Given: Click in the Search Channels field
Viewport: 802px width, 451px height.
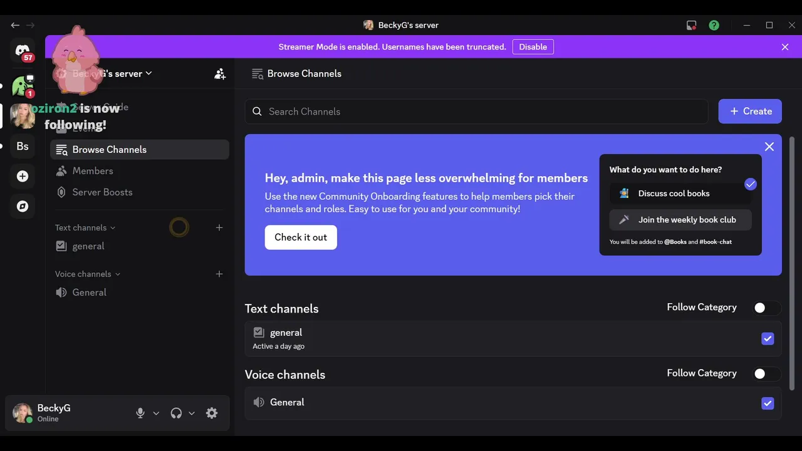Looking at the screenshot, I should point(476,111).
